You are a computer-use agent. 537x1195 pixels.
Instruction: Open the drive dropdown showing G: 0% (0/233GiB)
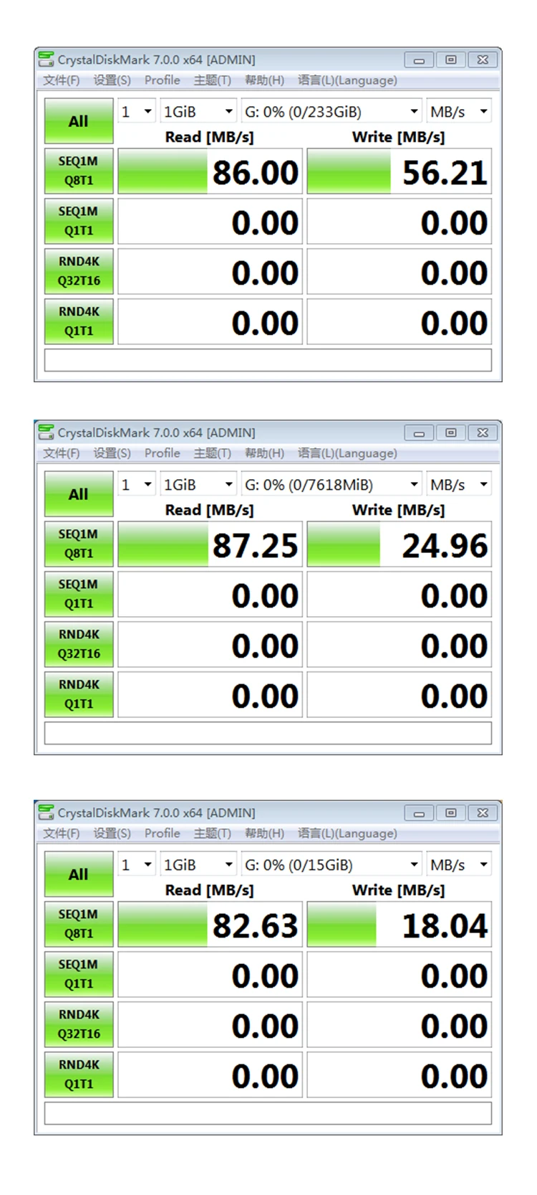(331, 112)
